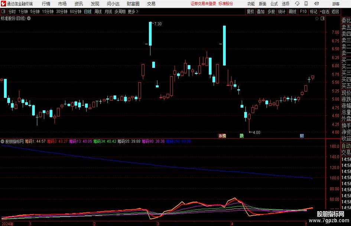Toggle the left sidebar panel icon

click(3, 12)
